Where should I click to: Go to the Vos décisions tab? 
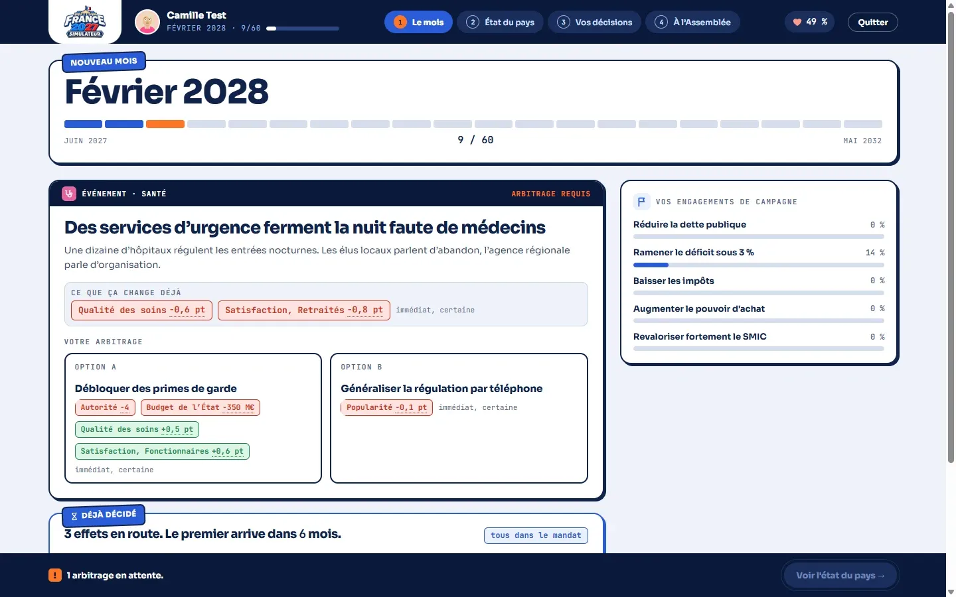click(x=595, y=22)
